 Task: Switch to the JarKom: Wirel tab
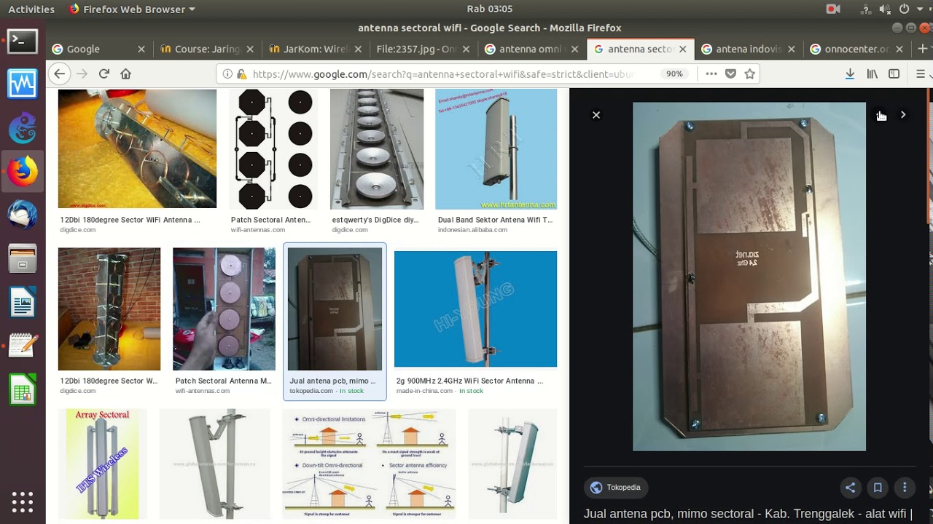(316, 49)
